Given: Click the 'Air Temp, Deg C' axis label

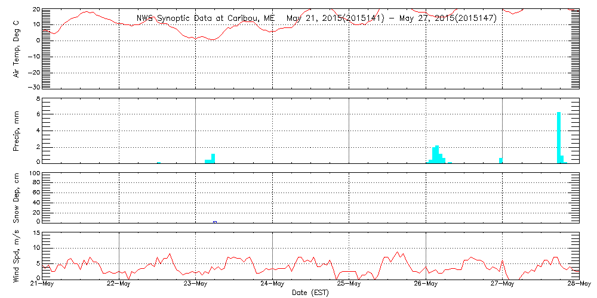Looking at the screenshot, I should pyautogui.click(x=17, y=49).
